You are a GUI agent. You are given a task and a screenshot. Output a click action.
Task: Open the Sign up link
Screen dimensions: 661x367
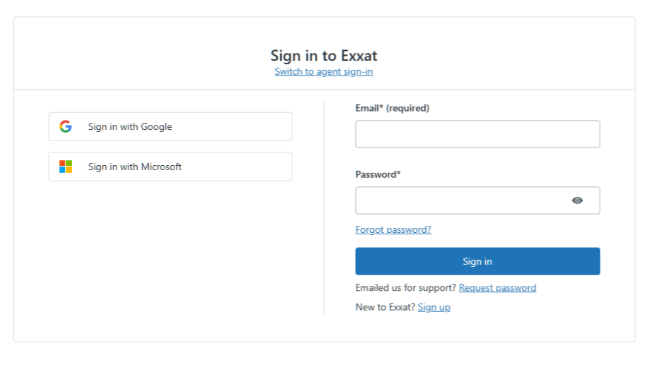[434, 308]
